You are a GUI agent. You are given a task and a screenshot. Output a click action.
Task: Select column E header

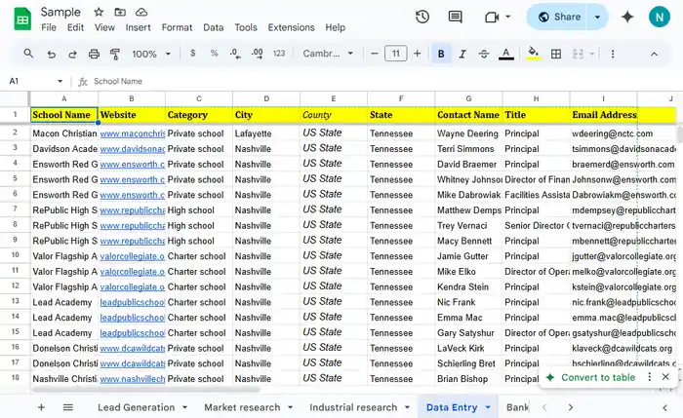point(334,98)
